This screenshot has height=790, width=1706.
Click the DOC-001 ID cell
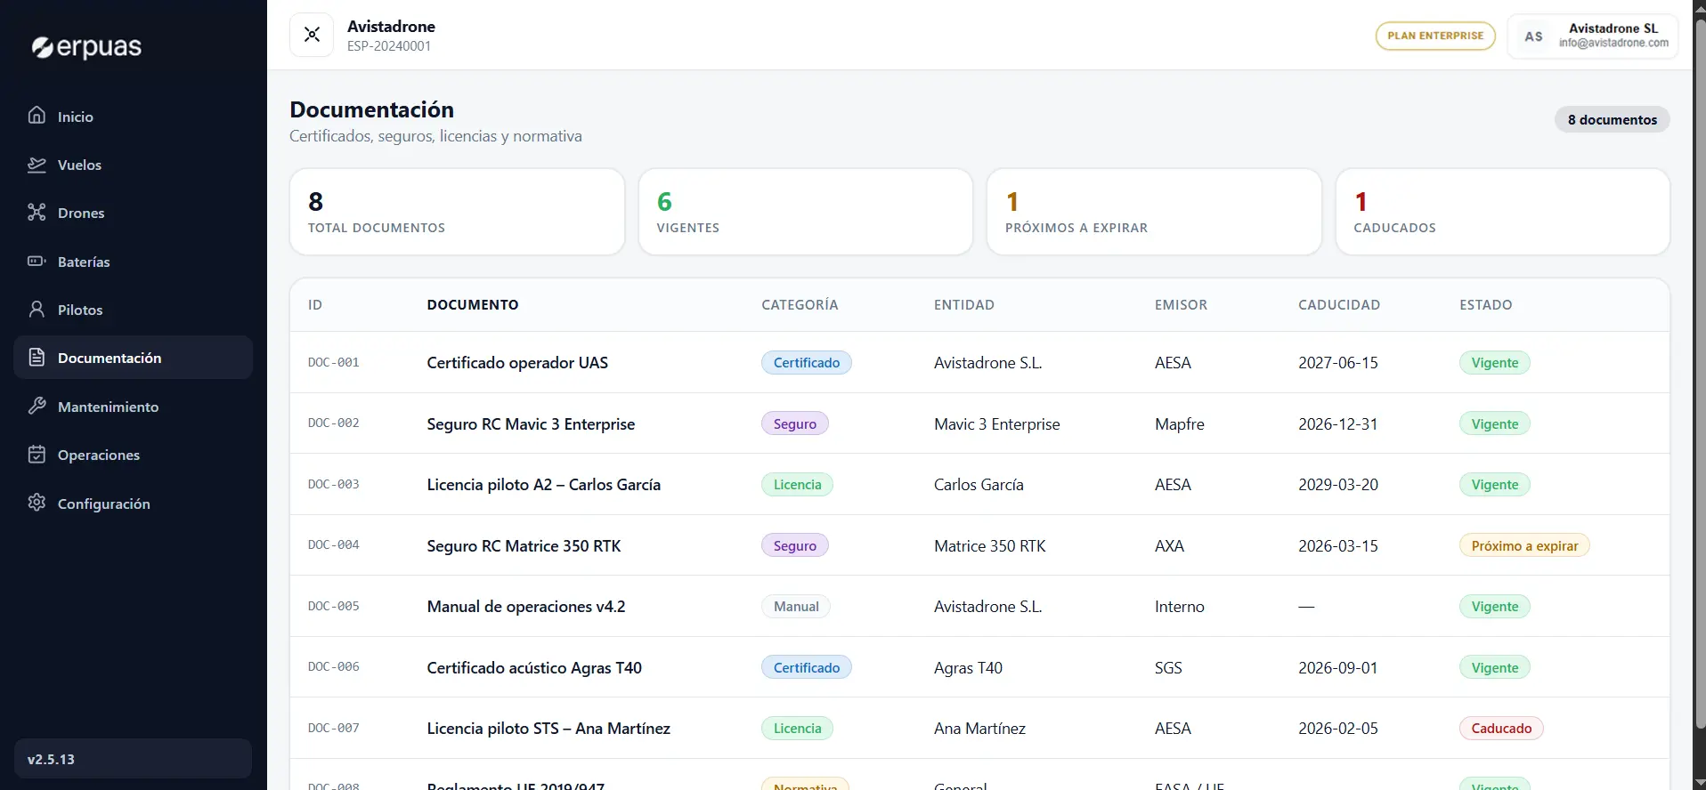(334, 363)
